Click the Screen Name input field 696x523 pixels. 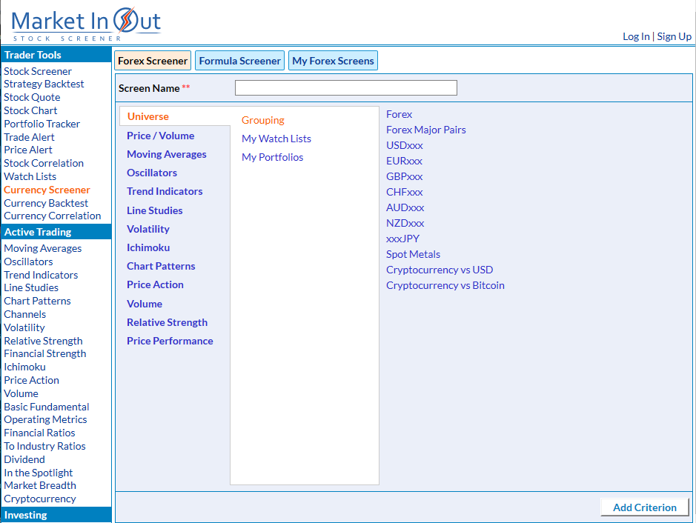[x=346, y=88]
